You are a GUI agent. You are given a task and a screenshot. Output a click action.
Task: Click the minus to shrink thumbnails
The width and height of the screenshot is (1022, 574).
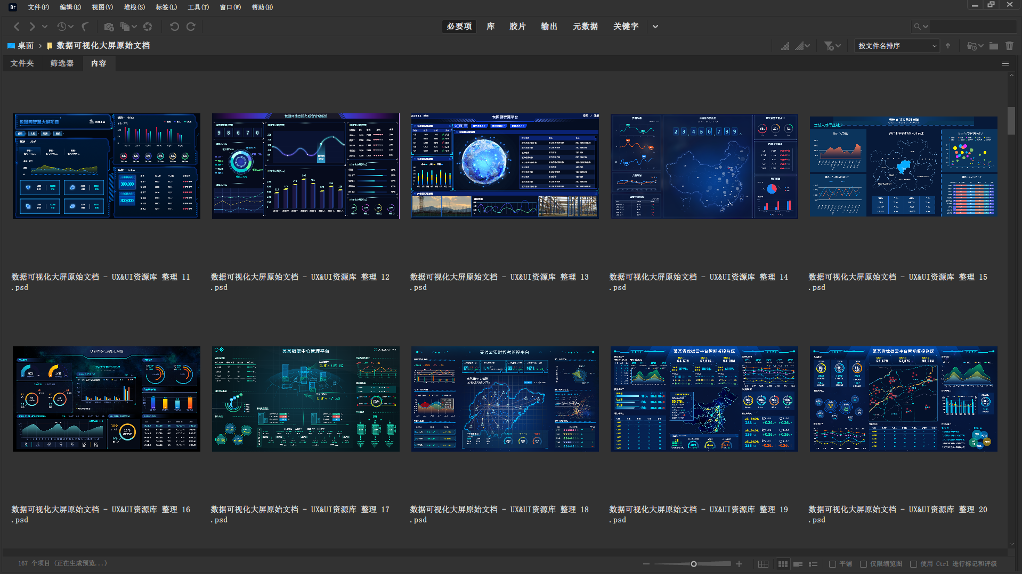tap(646, 564)
